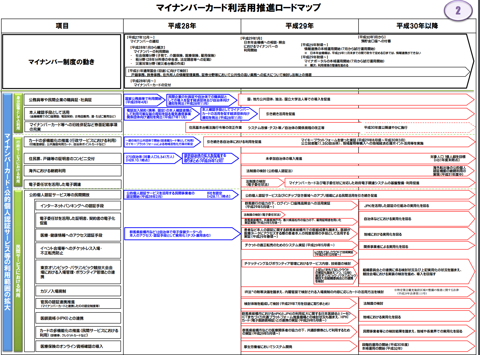
Task: Click red arrow 国、地方公共団体、独法、国立大学法人等での導入を促進
Action: coord(356,99)
